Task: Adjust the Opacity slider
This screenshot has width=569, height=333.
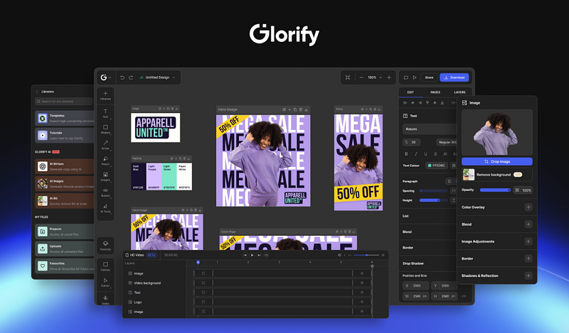Action: [495, 190]
